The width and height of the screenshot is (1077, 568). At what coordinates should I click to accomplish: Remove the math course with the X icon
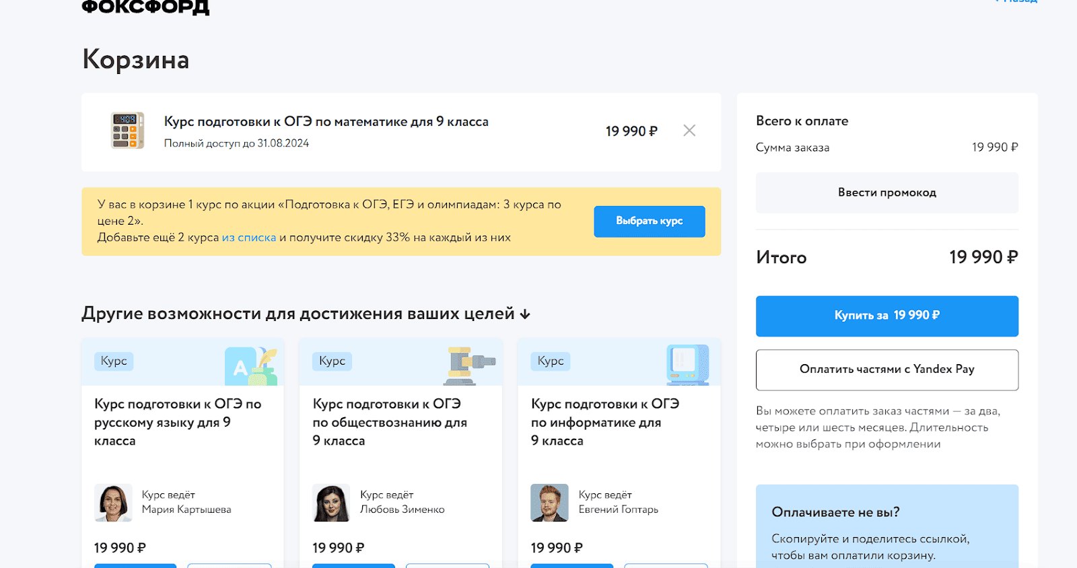(x=689, y=131)
